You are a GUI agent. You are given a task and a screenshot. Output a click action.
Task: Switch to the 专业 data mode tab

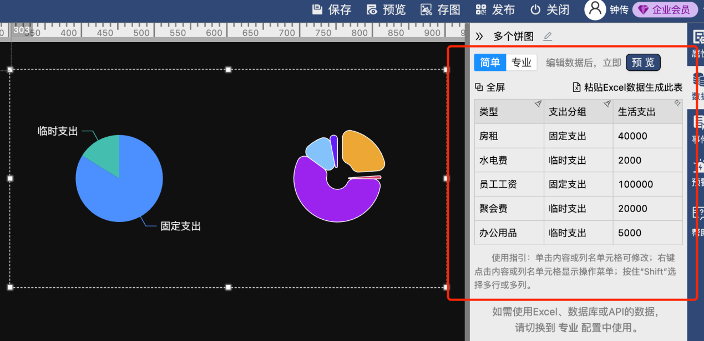(x=521, y=63)
